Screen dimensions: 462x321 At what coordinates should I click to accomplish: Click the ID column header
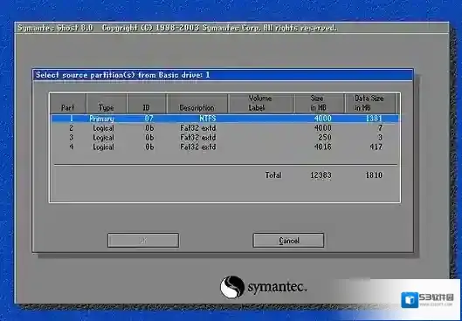click(x=147, y=103)
